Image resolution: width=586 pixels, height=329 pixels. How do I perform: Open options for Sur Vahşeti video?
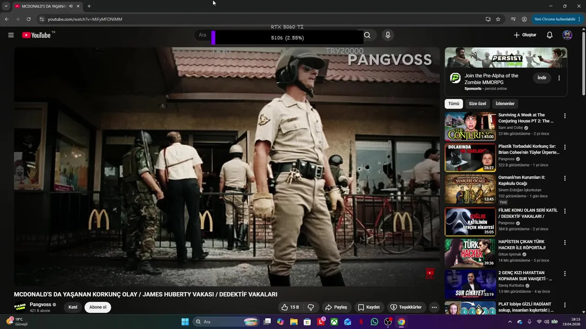tap(564, 273)
